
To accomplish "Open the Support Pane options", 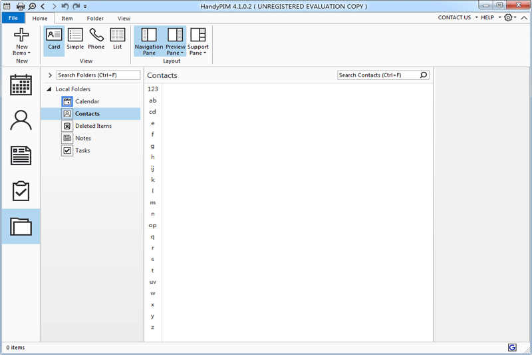I will click(198, 41).
